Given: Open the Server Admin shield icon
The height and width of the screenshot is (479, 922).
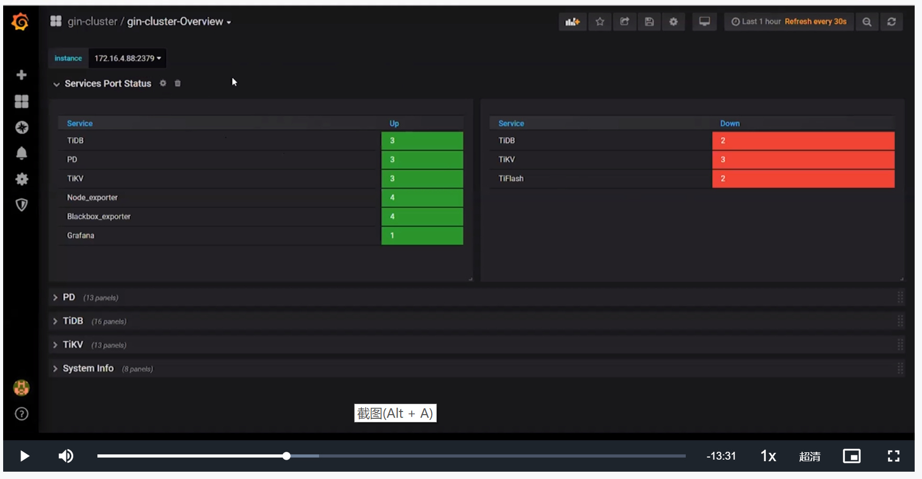Looking at the screenshot, I should click(x=21, y=205).
